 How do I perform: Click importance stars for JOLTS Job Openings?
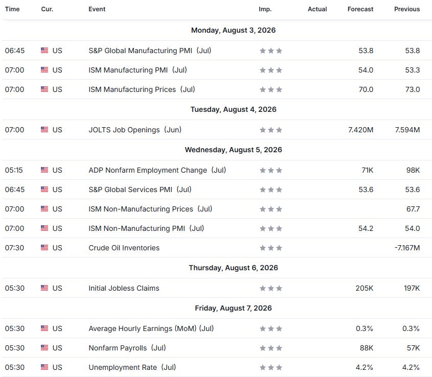(x=271, y=130)
